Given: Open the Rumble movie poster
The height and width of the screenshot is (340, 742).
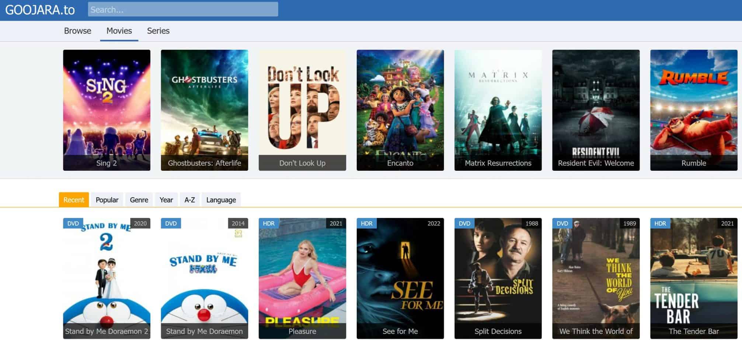Looking at the screenshot, I should (x=694, y=110).
